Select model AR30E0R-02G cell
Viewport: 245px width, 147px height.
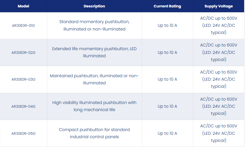(x=23, y=53)
